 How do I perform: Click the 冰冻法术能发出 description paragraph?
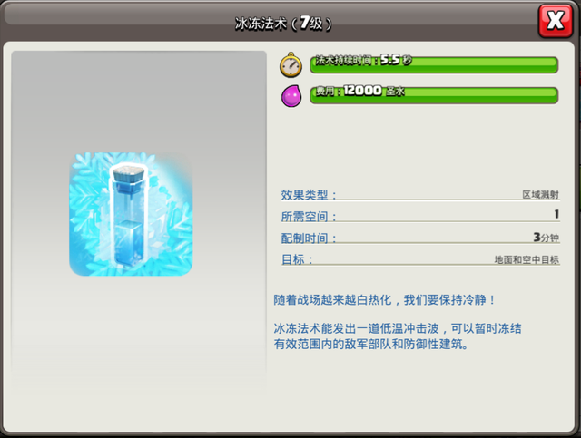pos(398,336)
